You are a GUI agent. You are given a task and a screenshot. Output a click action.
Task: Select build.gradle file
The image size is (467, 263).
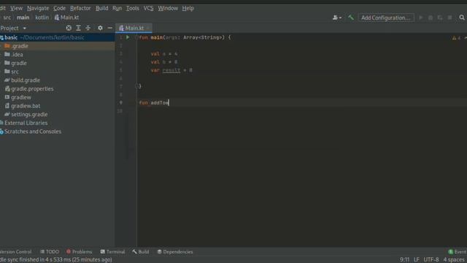coord(57,80)
